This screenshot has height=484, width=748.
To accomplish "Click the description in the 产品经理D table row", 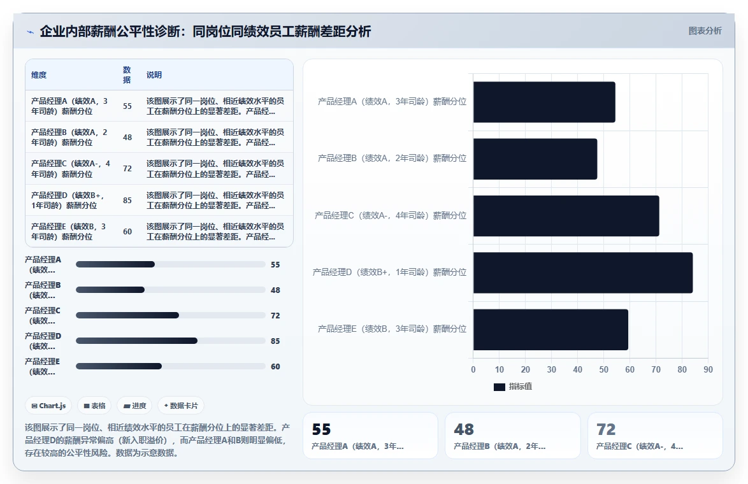I will click(x=215, y=200).
